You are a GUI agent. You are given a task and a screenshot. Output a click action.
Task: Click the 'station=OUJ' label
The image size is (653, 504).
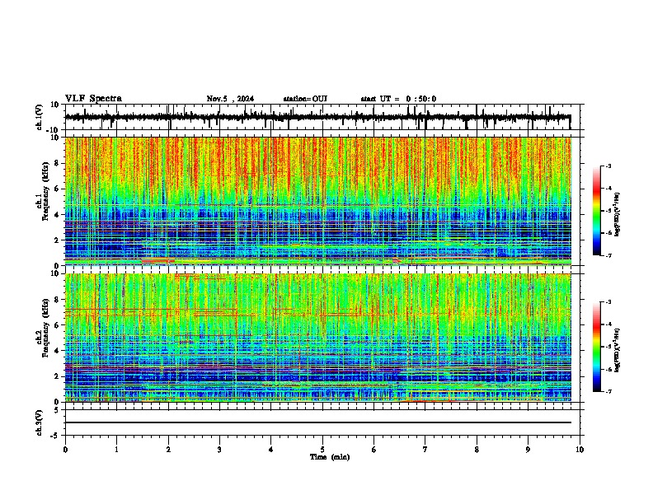[305, 99]
